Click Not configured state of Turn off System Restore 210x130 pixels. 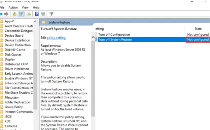[x=198, y=40]
